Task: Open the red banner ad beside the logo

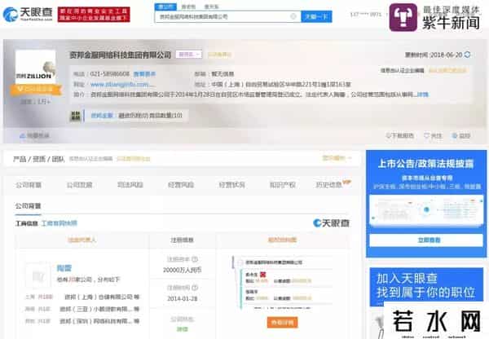Action: coord(94,15)
